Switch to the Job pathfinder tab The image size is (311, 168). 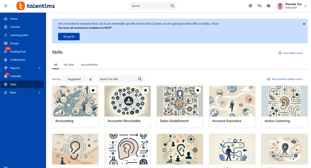[x=89, y=65]
